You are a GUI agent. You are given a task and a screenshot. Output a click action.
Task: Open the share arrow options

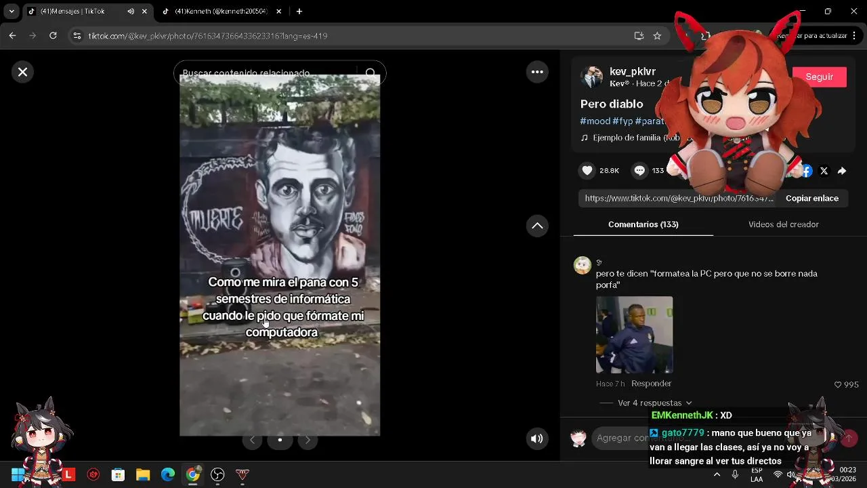(842, 171)
